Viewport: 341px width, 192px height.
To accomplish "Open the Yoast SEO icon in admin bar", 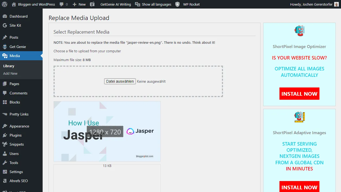I will [92, 4].
